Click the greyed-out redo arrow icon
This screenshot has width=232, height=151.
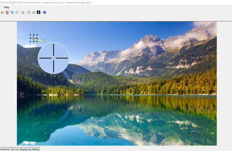tap(17, 12)
